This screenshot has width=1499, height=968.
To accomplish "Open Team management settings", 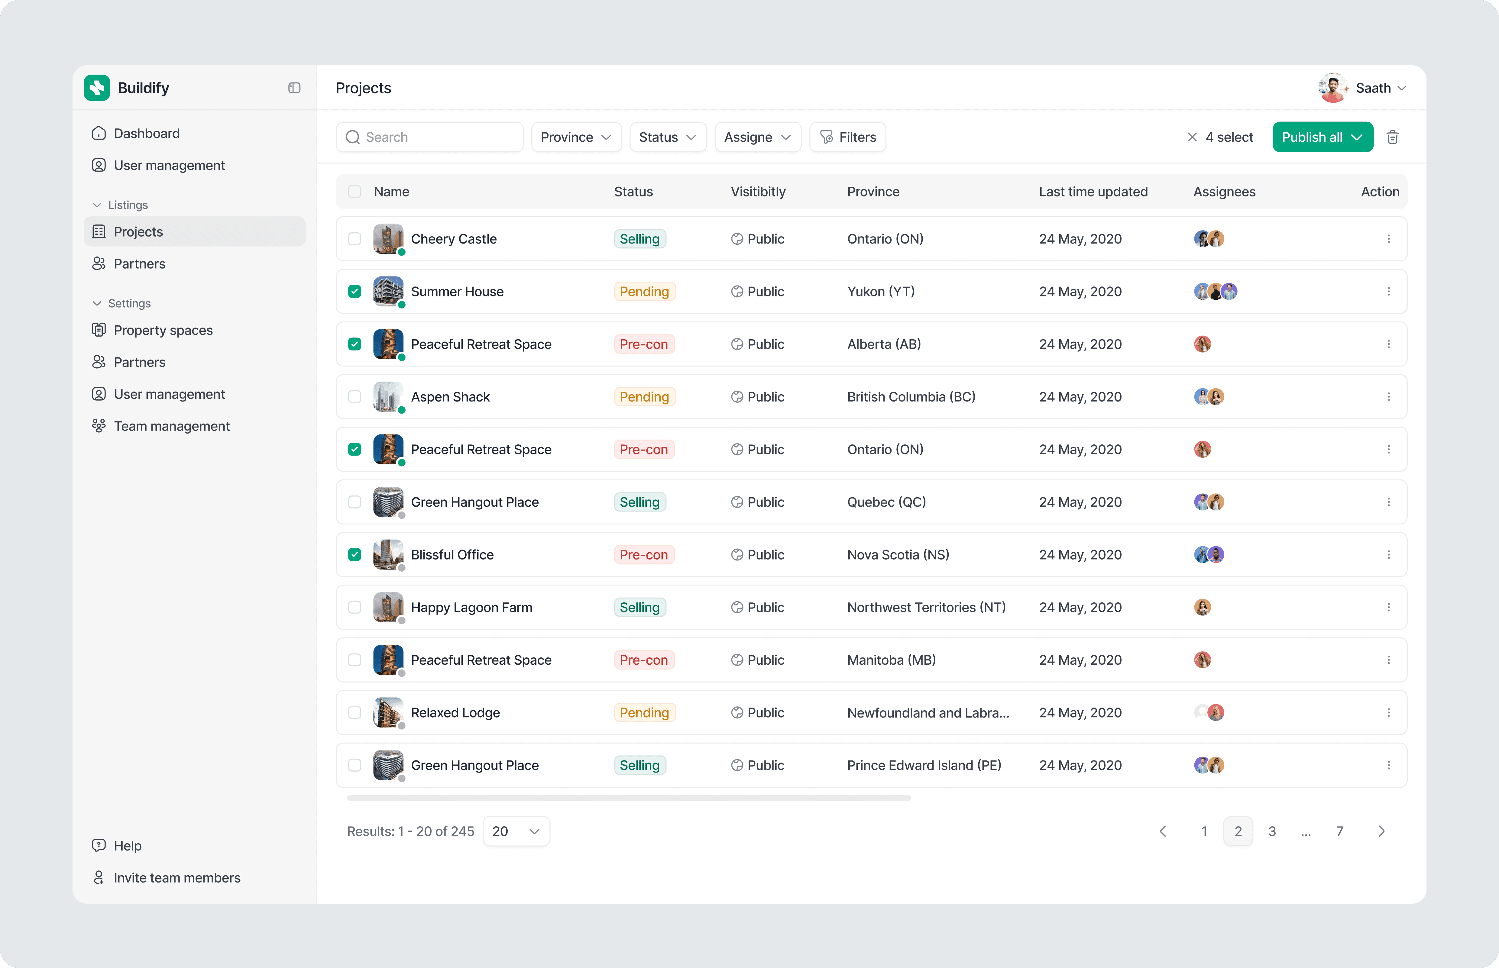I will tap(171, 426).
